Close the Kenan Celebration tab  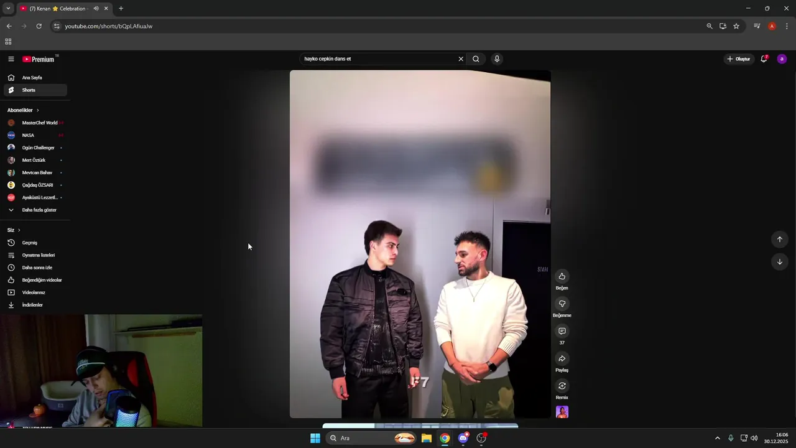tap(106, 9)
